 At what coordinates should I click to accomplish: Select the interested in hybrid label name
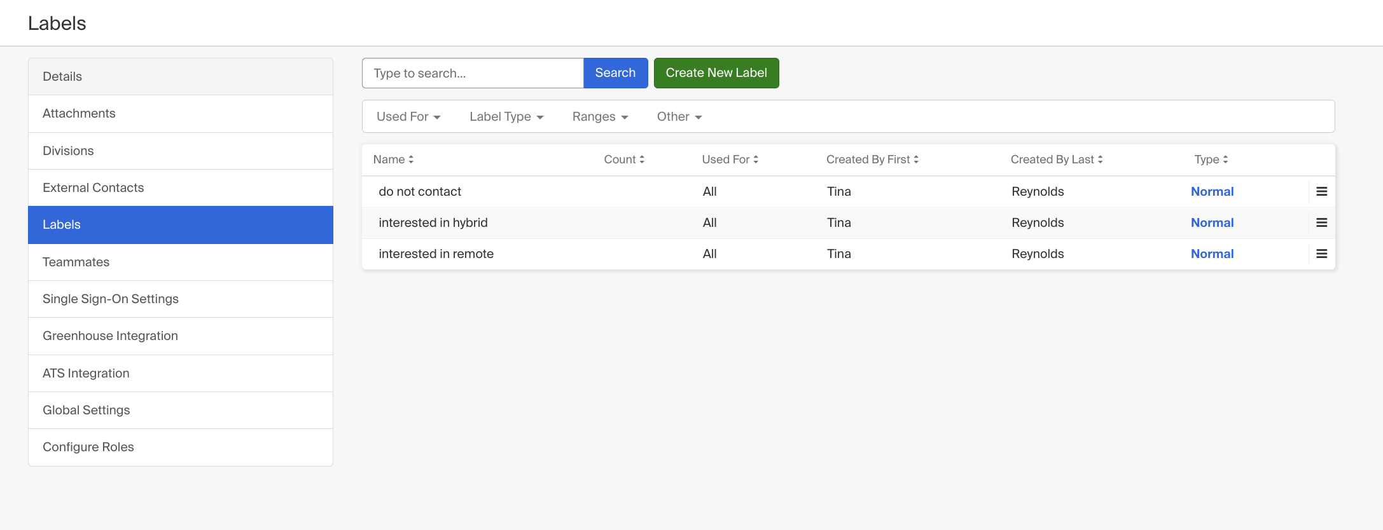(x=433, y=222)
